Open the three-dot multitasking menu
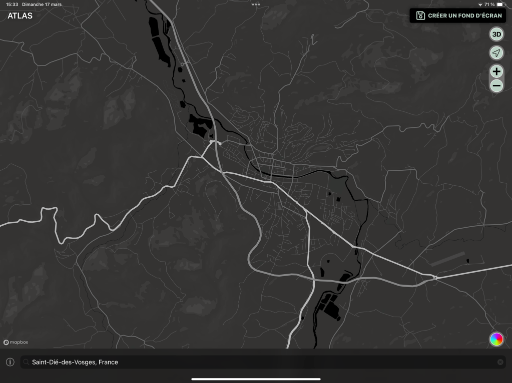Viewport: 512px width, 383px height. 256,4
